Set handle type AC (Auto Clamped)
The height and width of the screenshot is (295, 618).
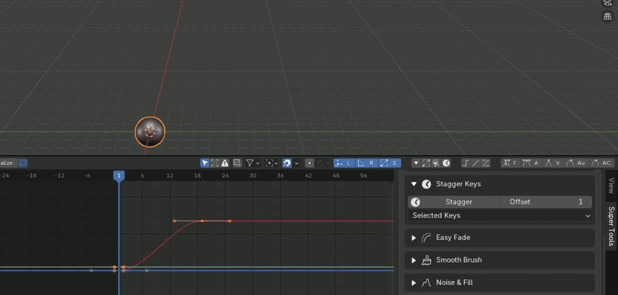(x=601, y=163)
